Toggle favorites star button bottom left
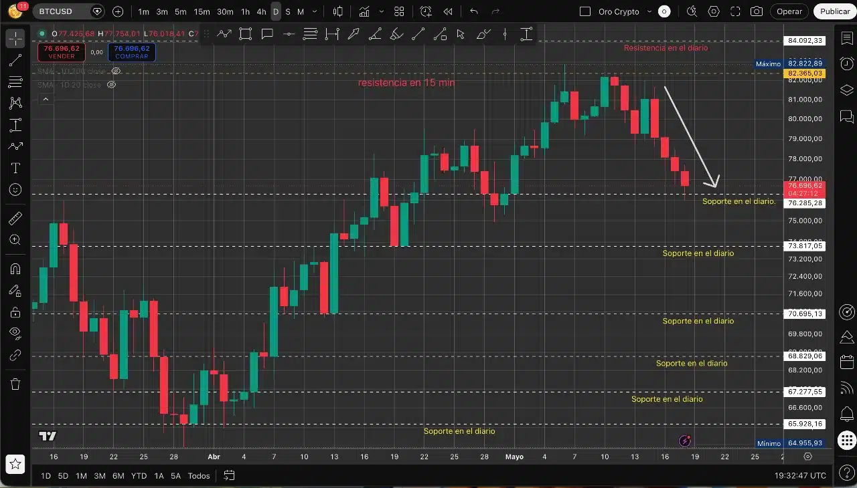The height and width of the screenshot is (488, 857). [x=15, y=463]
